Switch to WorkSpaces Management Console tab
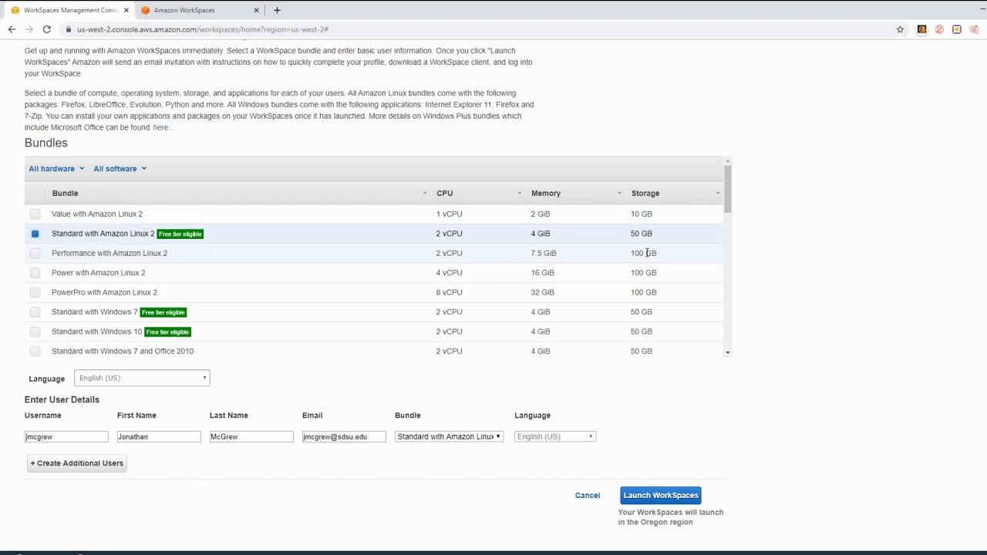 (x=68, y=10)
